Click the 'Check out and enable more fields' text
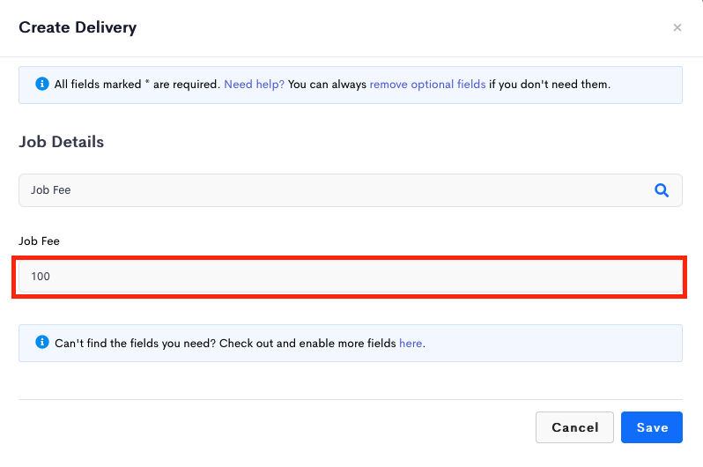 pyautogui.click(x=307, y=343)
